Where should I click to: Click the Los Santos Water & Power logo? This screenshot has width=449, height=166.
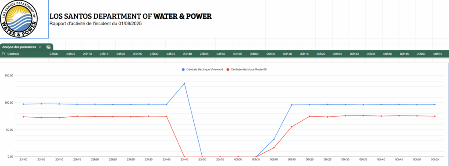[19, 19]
